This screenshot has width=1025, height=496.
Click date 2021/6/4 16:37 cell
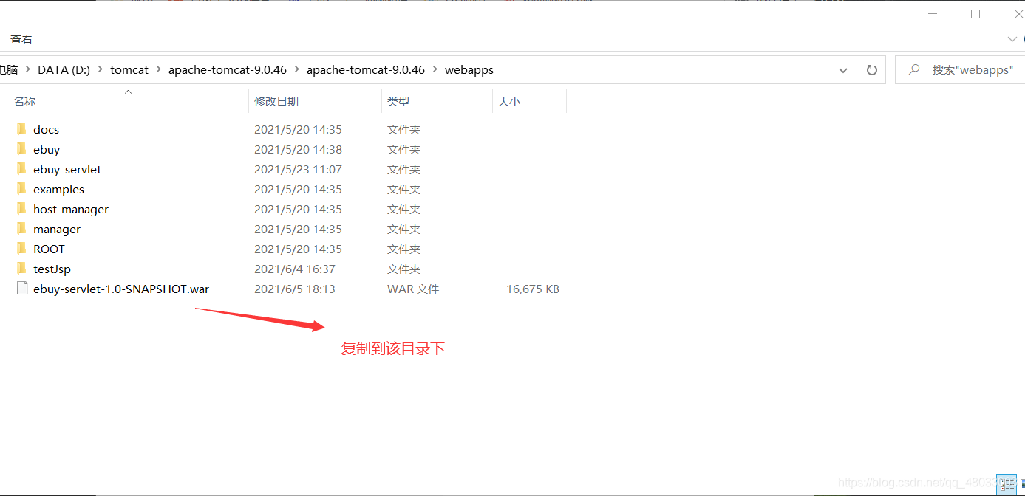tap(295, 269)
